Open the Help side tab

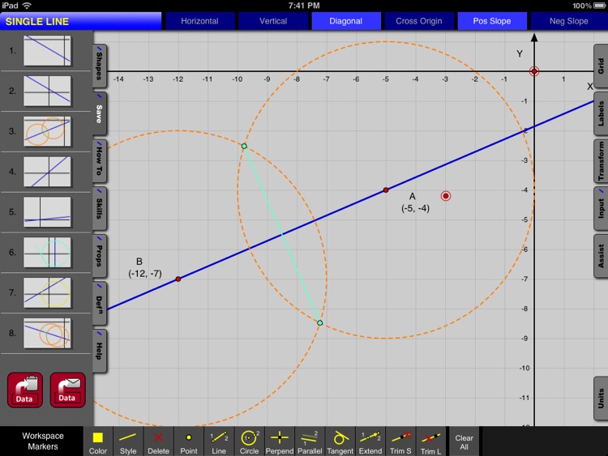coord(99,352)
